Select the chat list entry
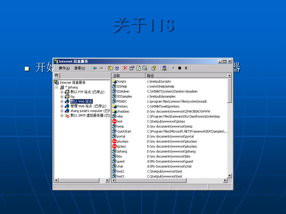The image size is (286, 214). (120, 166)
